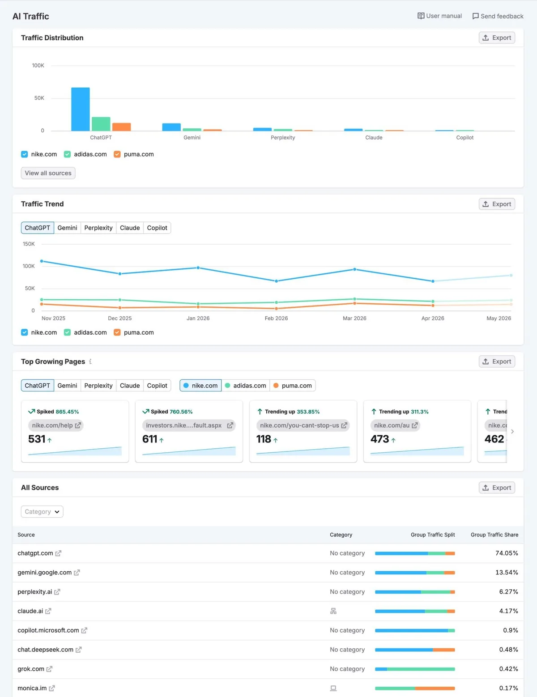
Task: Click the category icon in the claude.ai row
Action: [333, 611]
